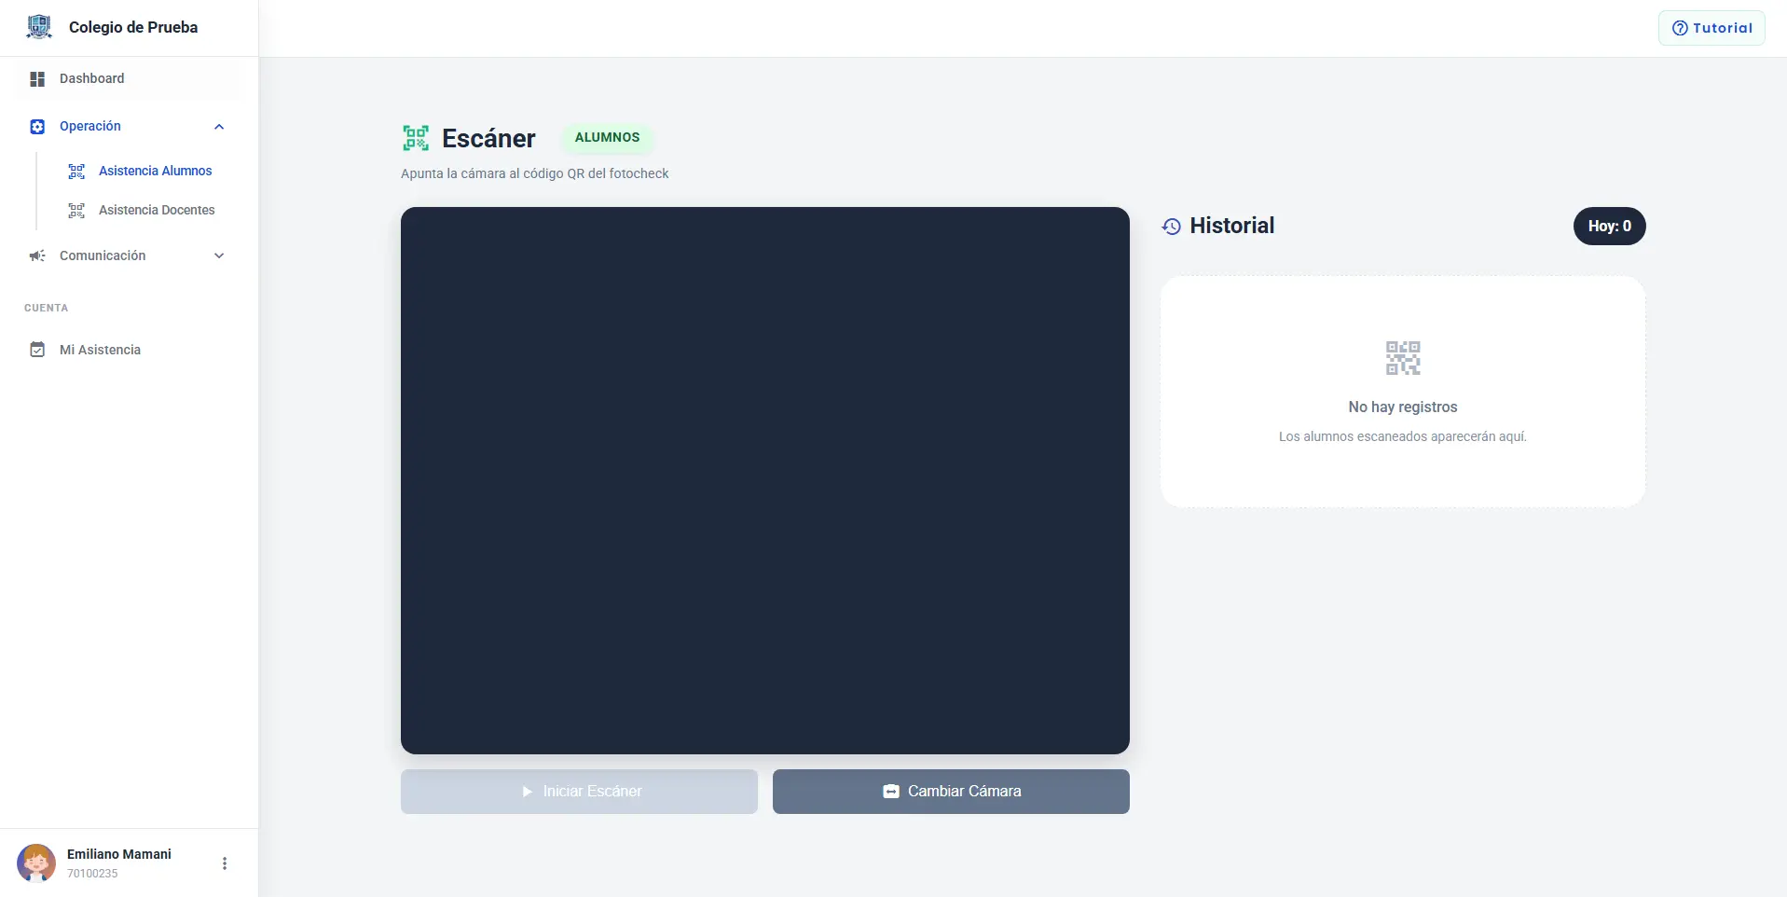Click the user ID 70100235
1787x897 pixels.
point(92,874)
